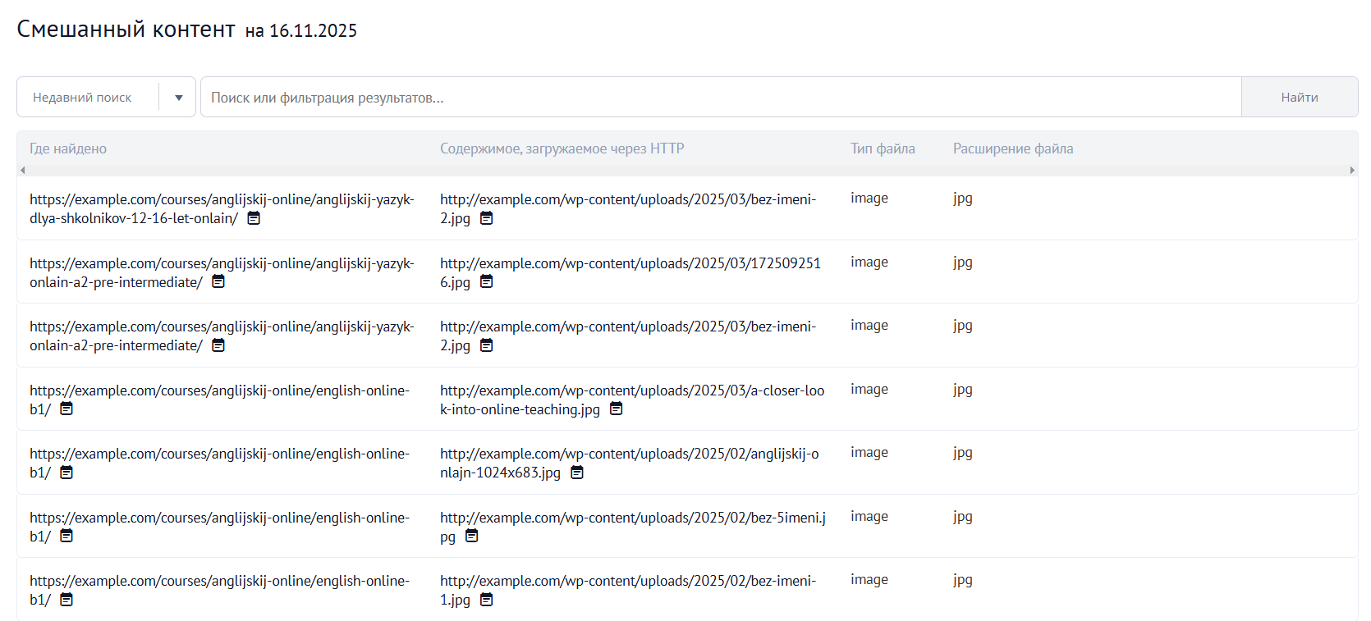Focus the Поиск или фильтрация результатов field
The image size is (1371, 621).
tap(721, 97)
